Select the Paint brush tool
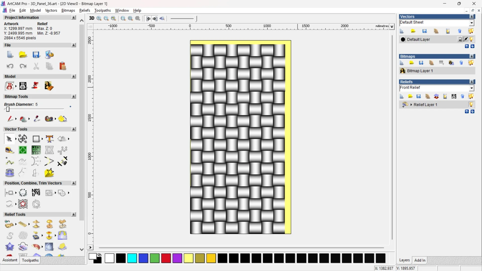 (x=10, y=119)
